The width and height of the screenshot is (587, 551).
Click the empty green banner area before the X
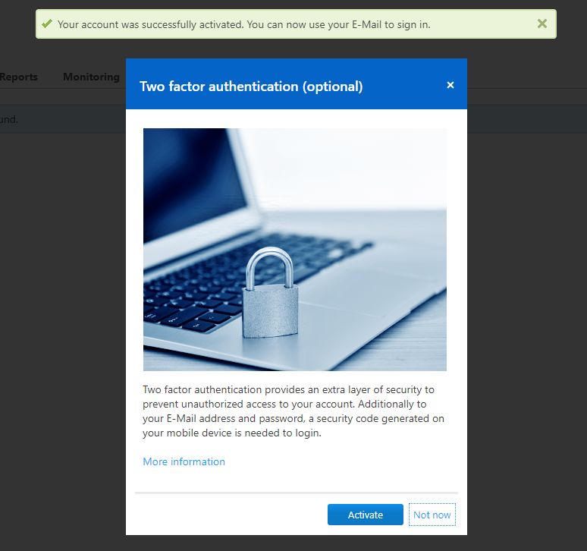coord(483,24)
